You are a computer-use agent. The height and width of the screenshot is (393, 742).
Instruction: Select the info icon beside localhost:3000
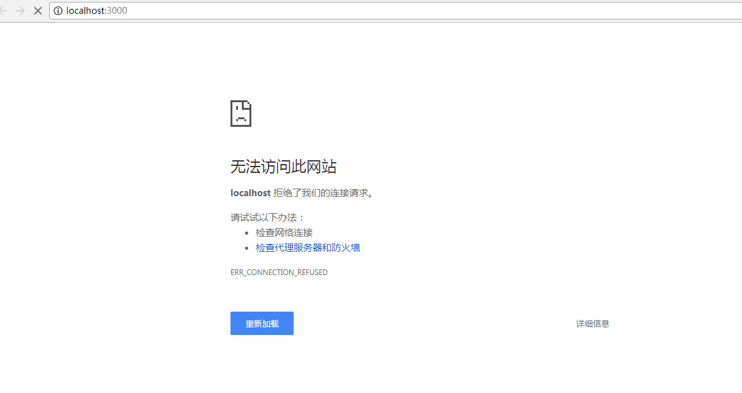click(x=57, y=11)
